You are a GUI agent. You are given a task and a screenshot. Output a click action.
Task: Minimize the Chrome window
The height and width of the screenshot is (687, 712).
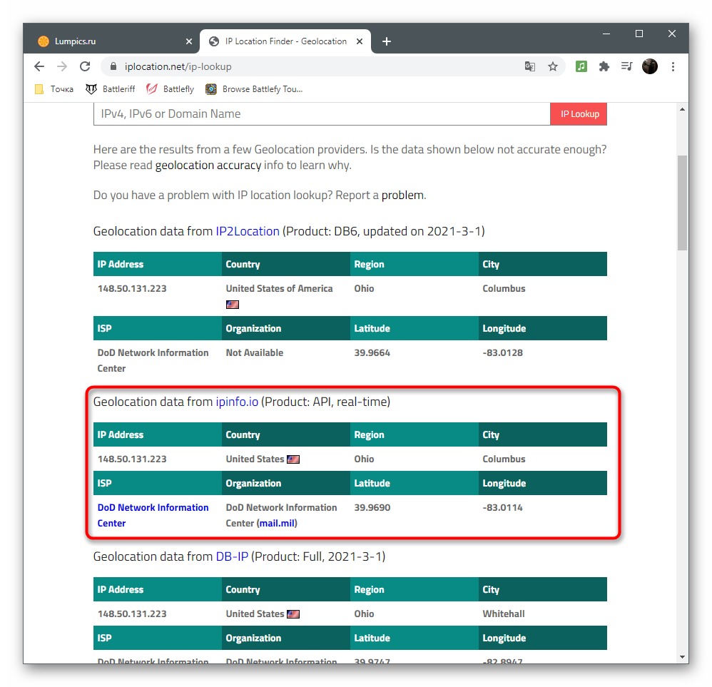pyautogui.click(x=606, y=34)
